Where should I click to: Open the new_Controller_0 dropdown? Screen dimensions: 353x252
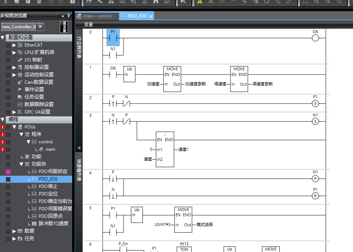(41, 27)
